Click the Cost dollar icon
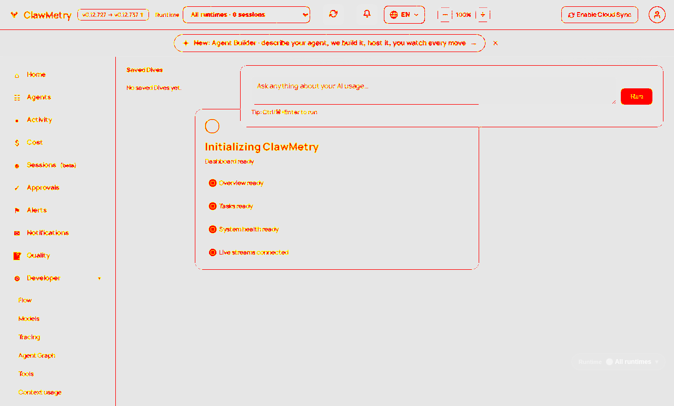 [17, 143]
